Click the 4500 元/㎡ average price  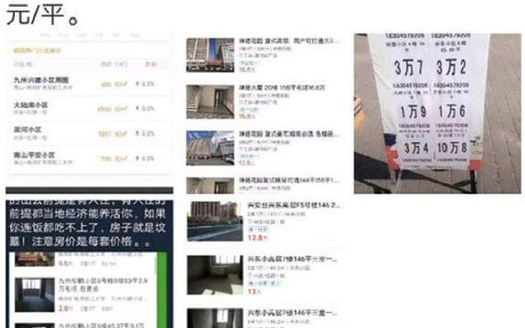coord(112,109)
